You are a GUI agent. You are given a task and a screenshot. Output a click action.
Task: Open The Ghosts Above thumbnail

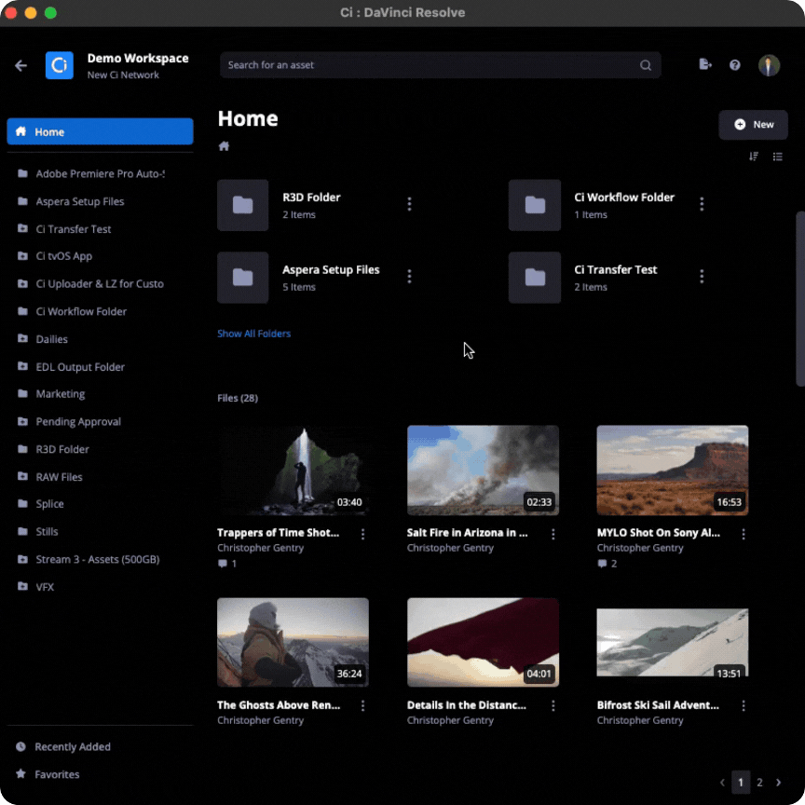point(293,642)
